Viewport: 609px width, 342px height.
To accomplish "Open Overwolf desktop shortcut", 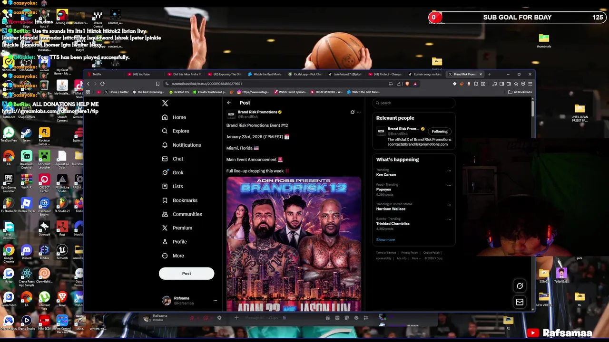I will click(x=44, y=228).
